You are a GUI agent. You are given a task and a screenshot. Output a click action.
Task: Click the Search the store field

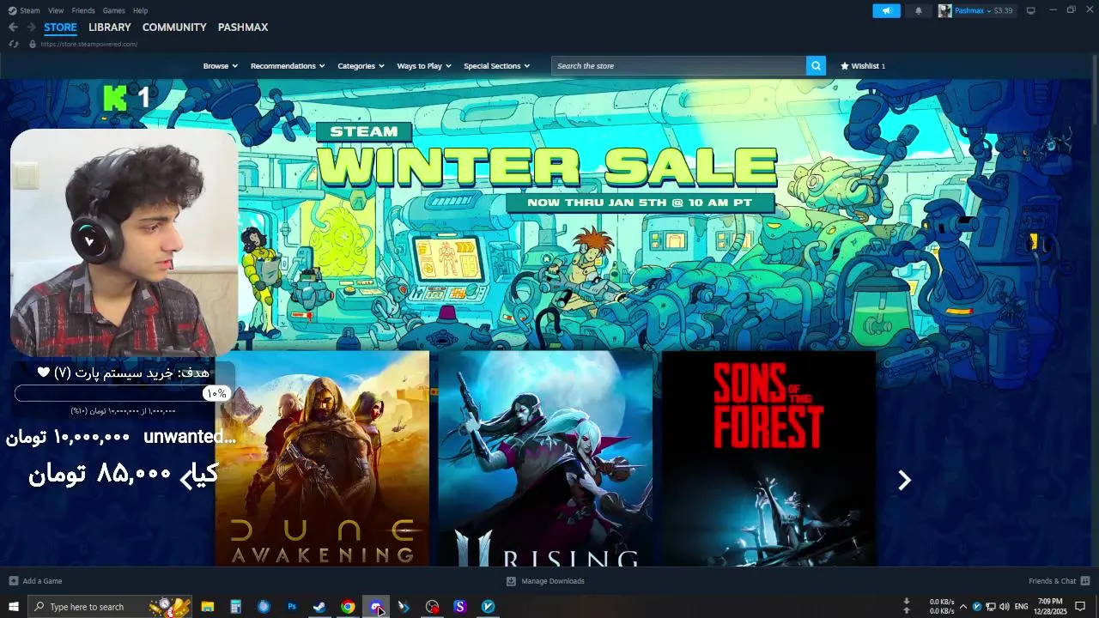coord(678,66)
